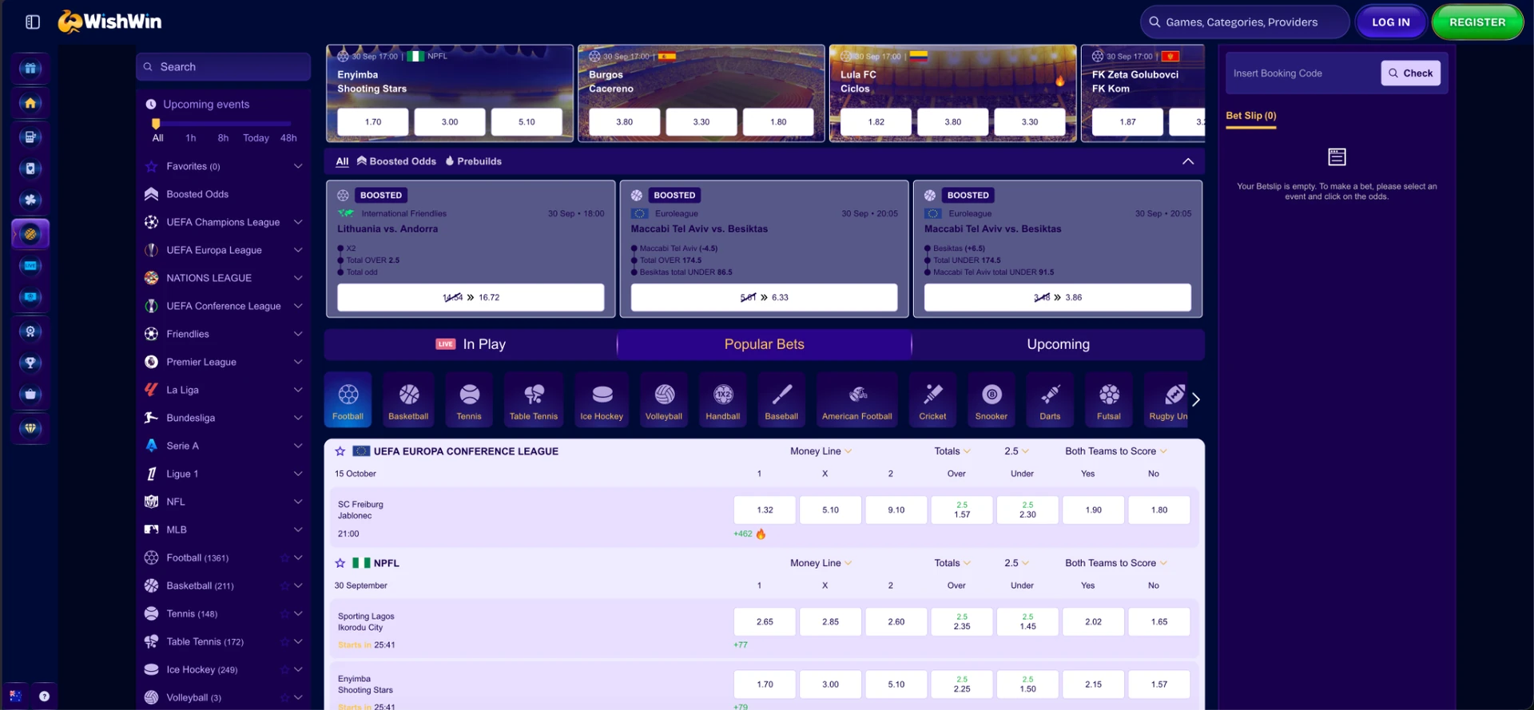The width and height of the screenshot is (1534, 710).
Task: Switch to the In Play tab
Action: tap(471, 344)
